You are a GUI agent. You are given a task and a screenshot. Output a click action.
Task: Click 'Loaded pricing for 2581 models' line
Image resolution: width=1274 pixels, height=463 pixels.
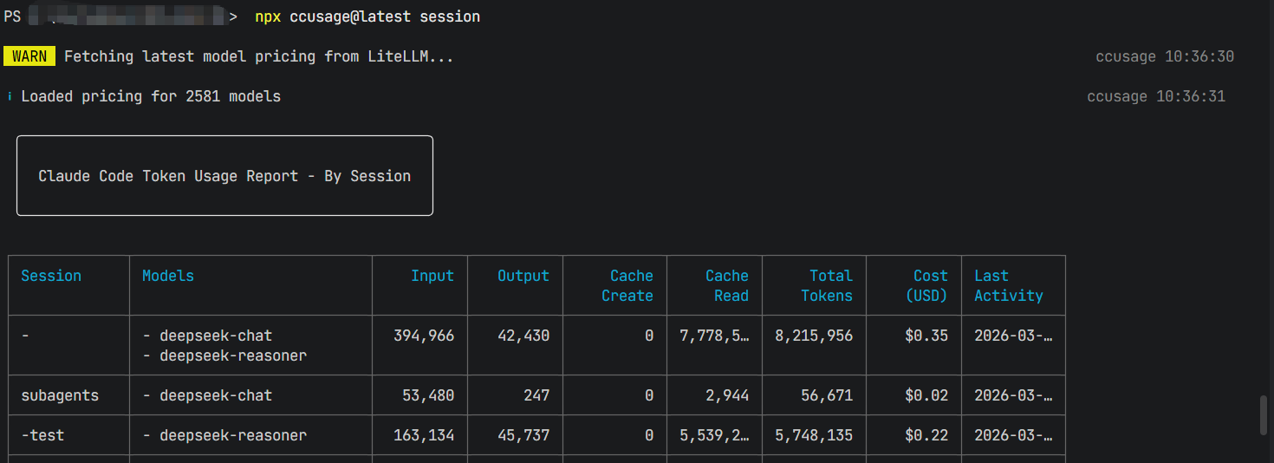click(151, 96)
